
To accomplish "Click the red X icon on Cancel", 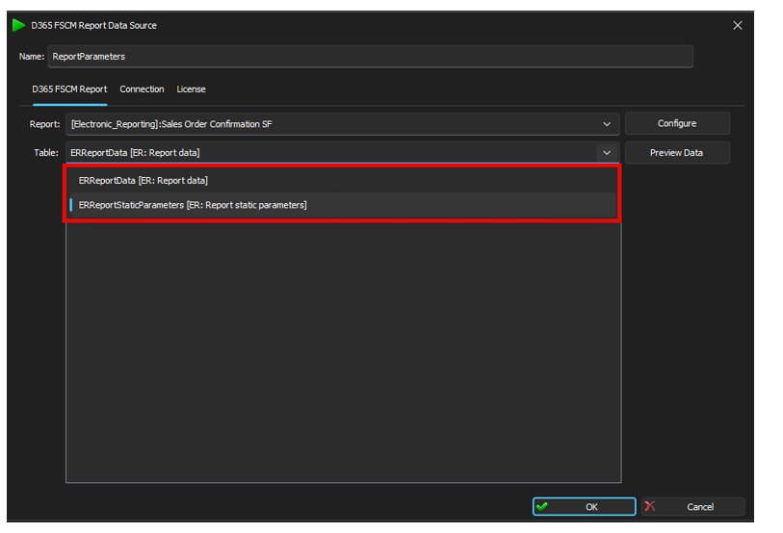I will (650, 506).
